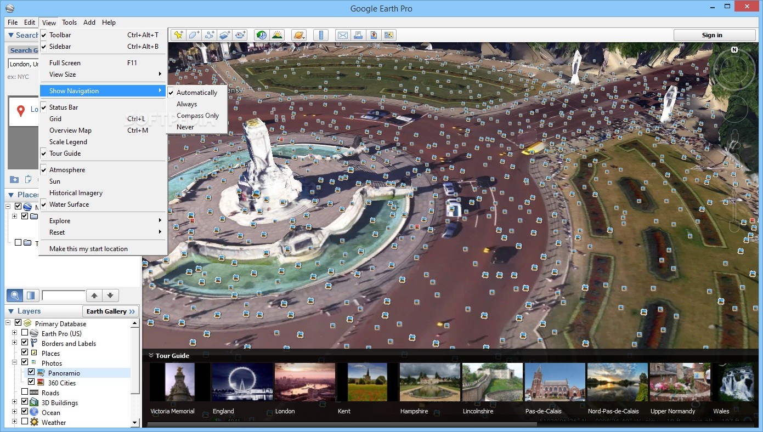
Task: Click the print toolbar icon
Action: coord(358,35)
